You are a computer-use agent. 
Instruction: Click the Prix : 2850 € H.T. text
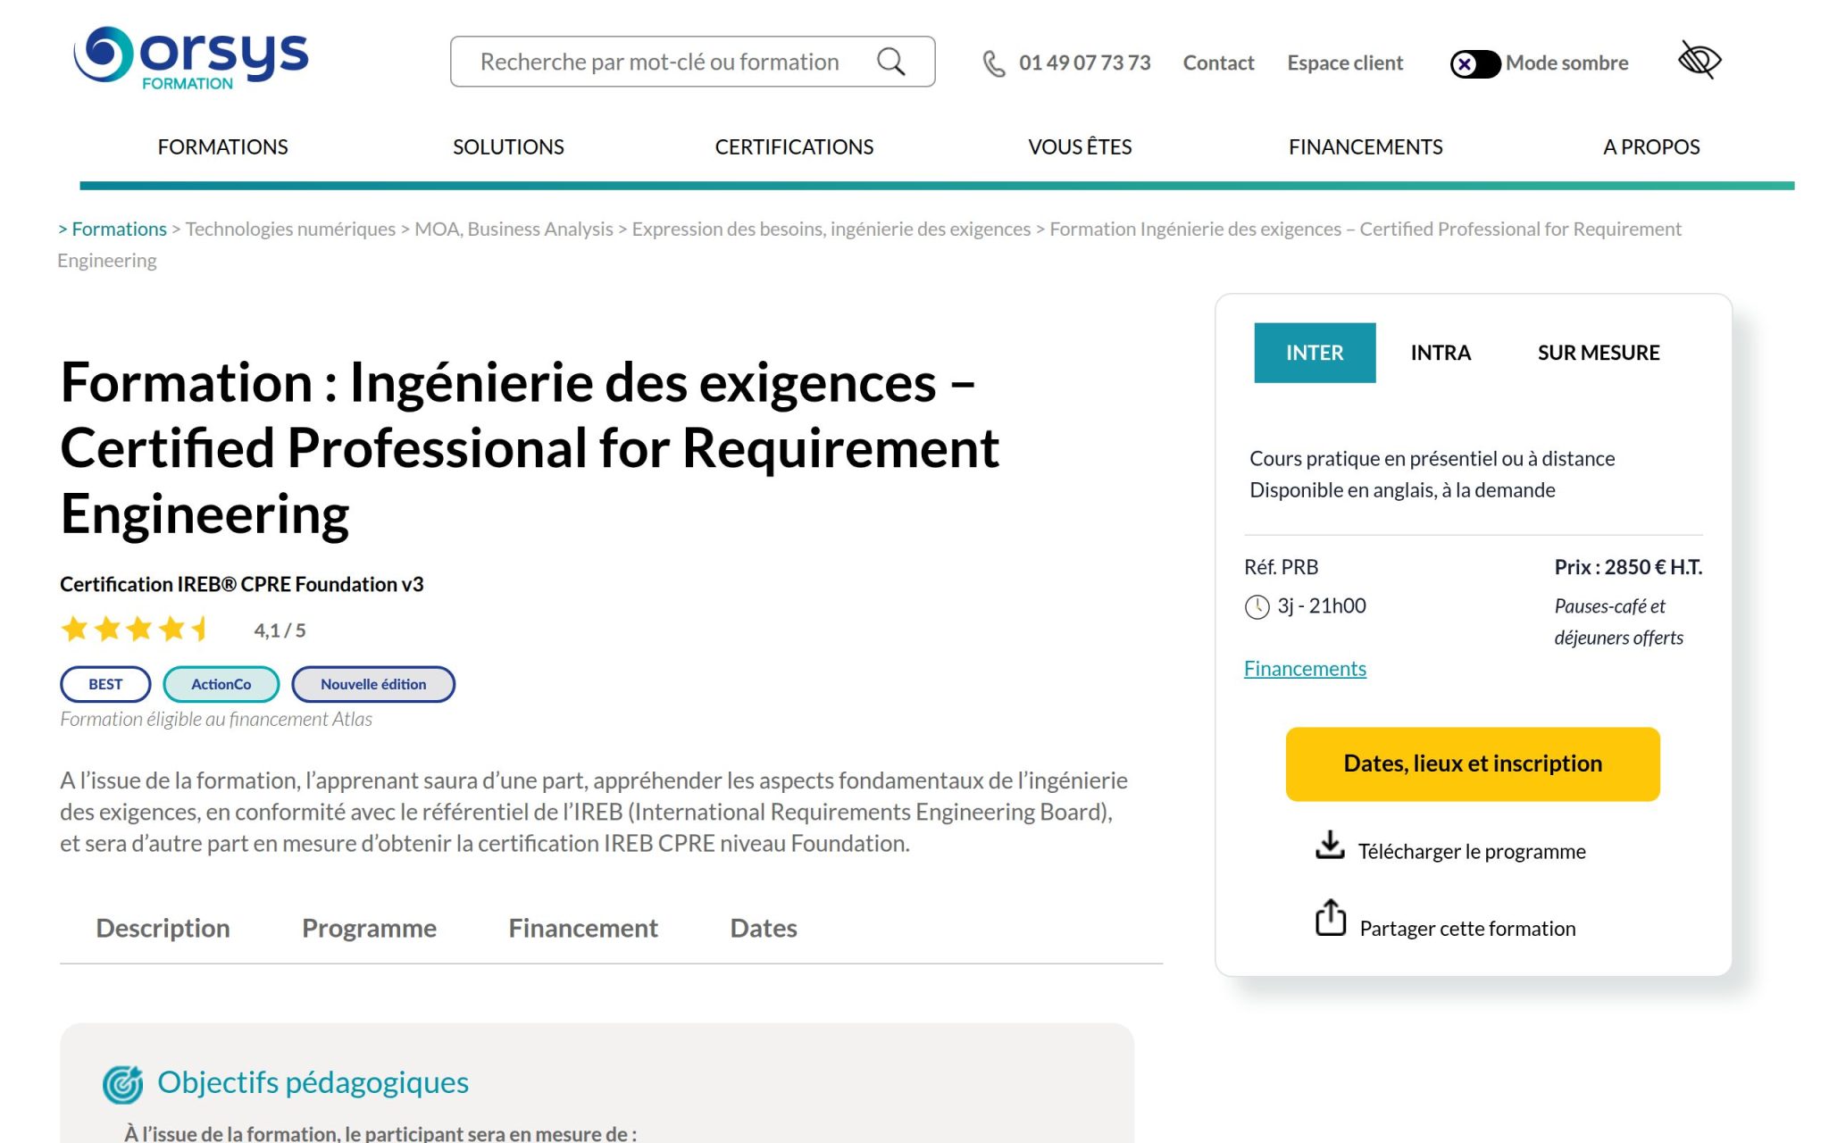click(1628, 568)
